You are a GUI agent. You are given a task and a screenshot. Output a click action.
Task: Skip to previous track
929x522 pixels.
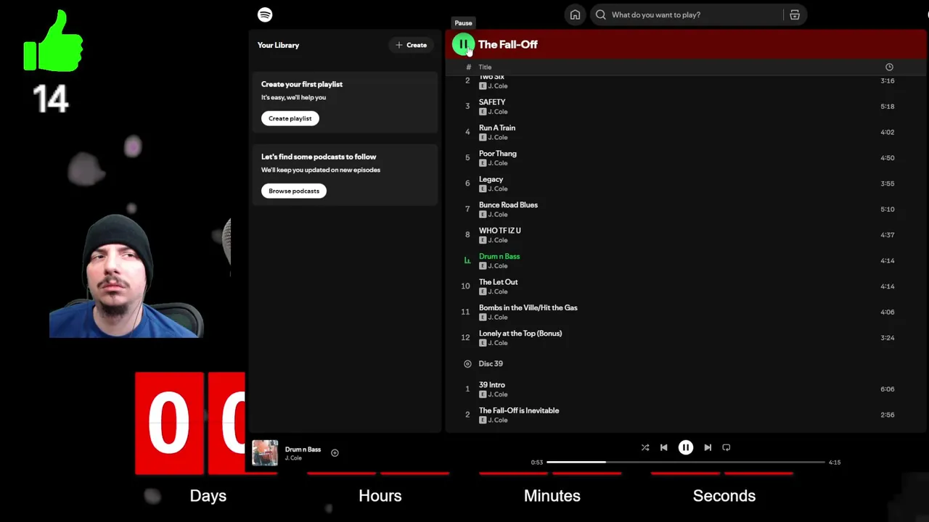click(x=663, y=447)
